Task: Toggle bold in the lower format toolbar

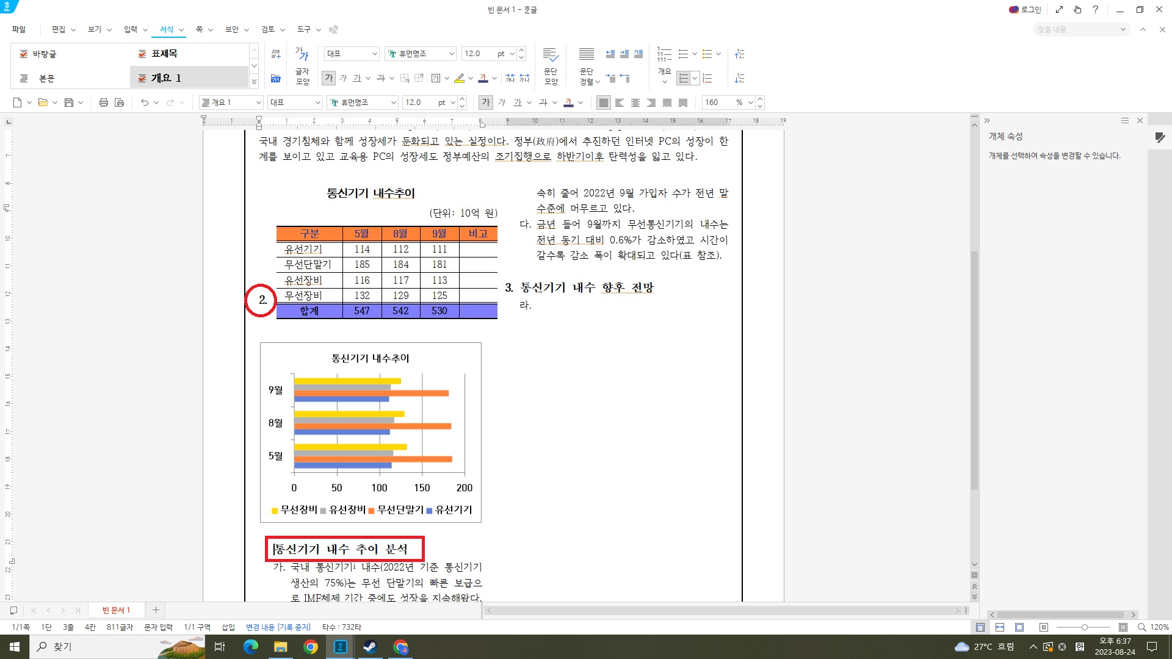Action: (x=485, y=103)
